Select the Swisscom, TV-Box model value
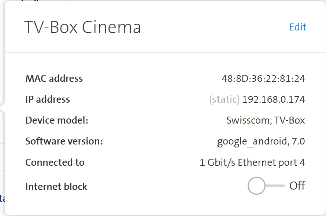The height and width of the screenshot is (216, 326). tap(266, 120)
